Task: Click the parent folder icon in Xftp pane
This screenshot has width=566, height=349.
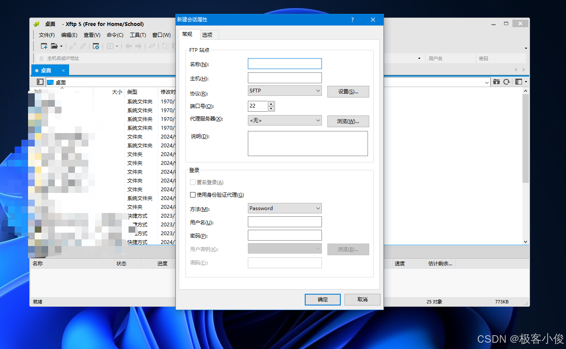Action: [497, 82]
